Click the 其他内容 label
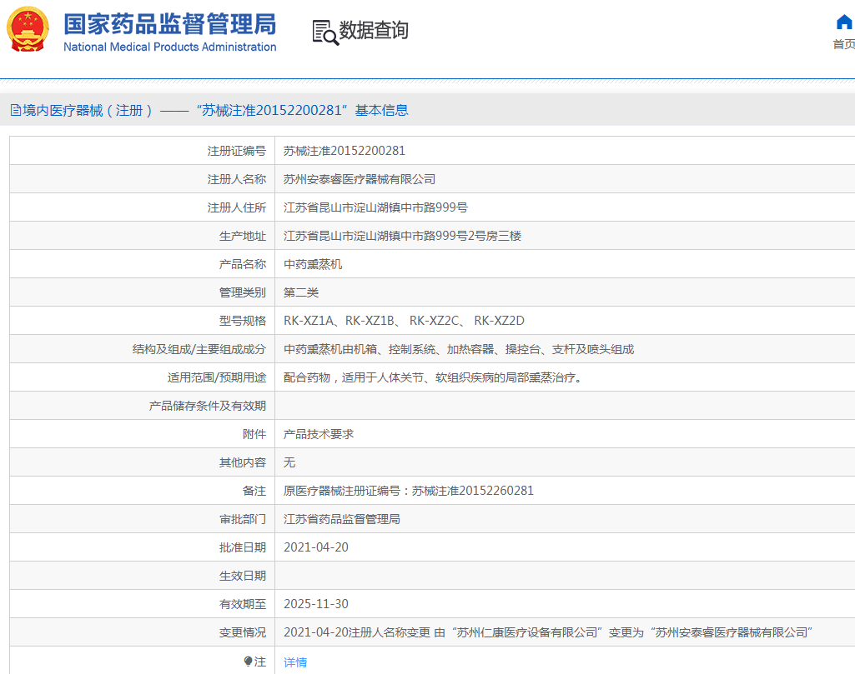This screenshot has height=674, width=855. click(243, 462)
